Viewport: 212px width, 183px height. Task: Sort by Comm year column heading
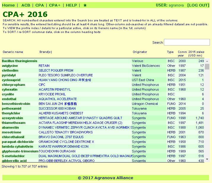coord(182,54)
